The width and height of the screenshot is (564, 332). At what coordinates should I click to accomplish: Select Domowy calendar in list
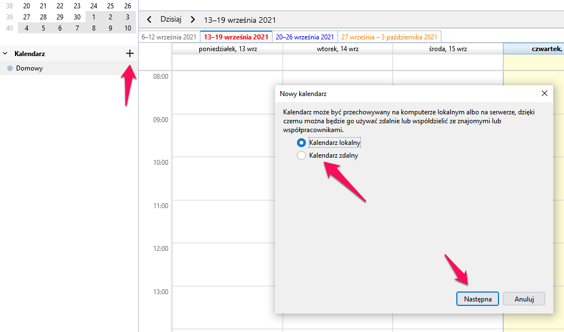coord(68,68)
